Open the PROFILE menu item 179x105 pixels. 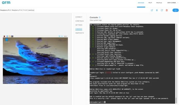pyautogui.click(x=159, y=3)
